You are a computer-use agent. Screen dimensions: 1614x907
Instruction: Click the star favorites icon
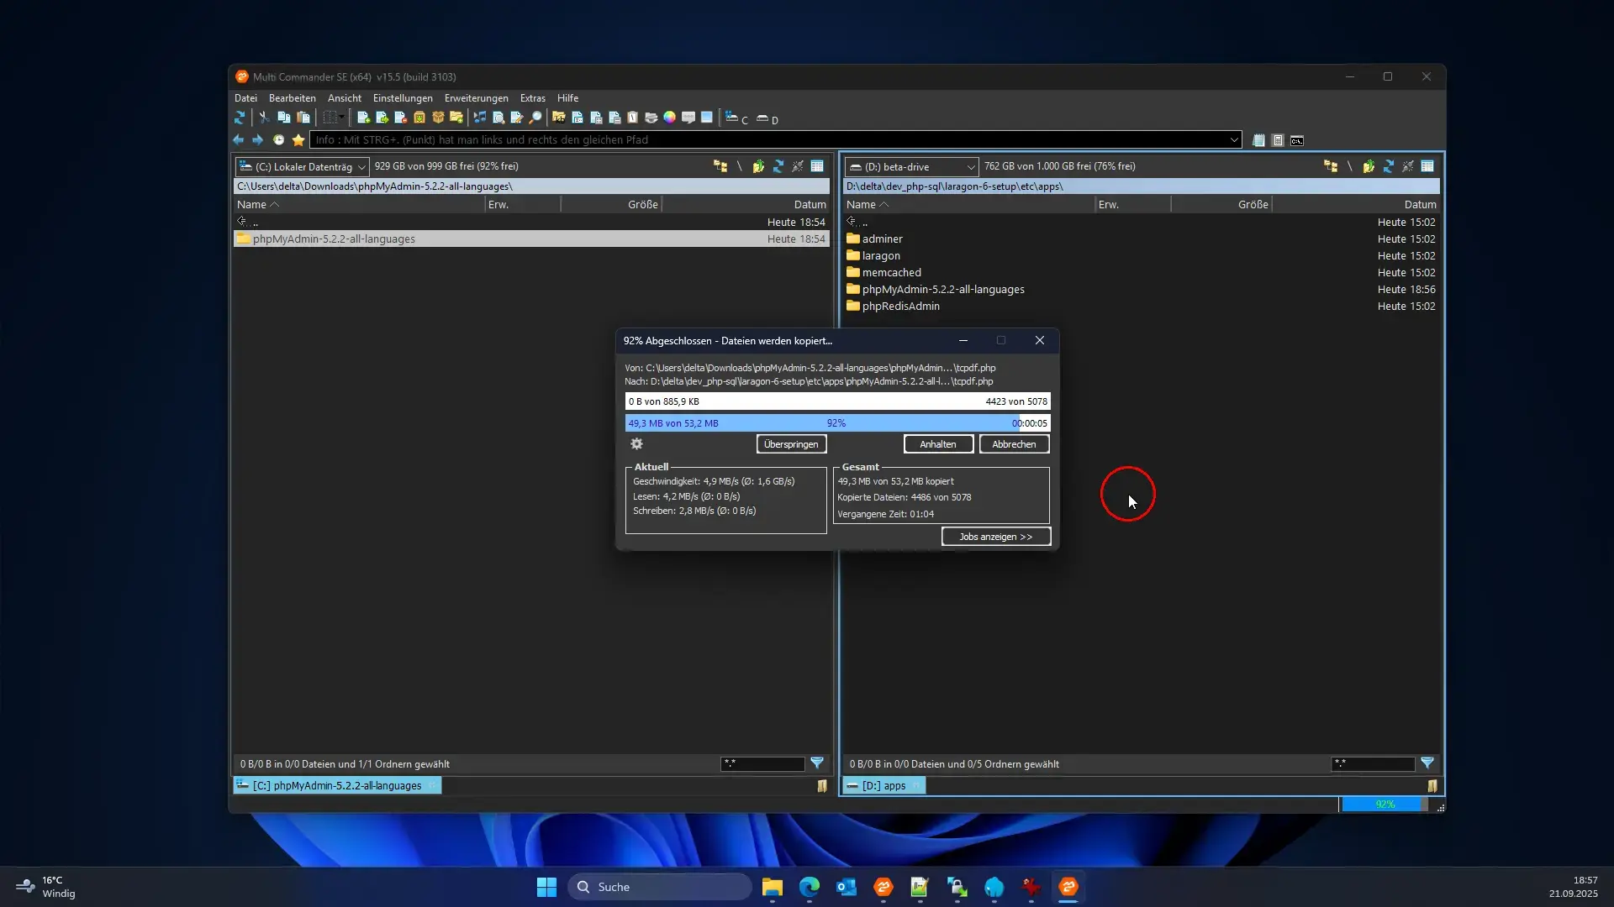tap(298, 140)
